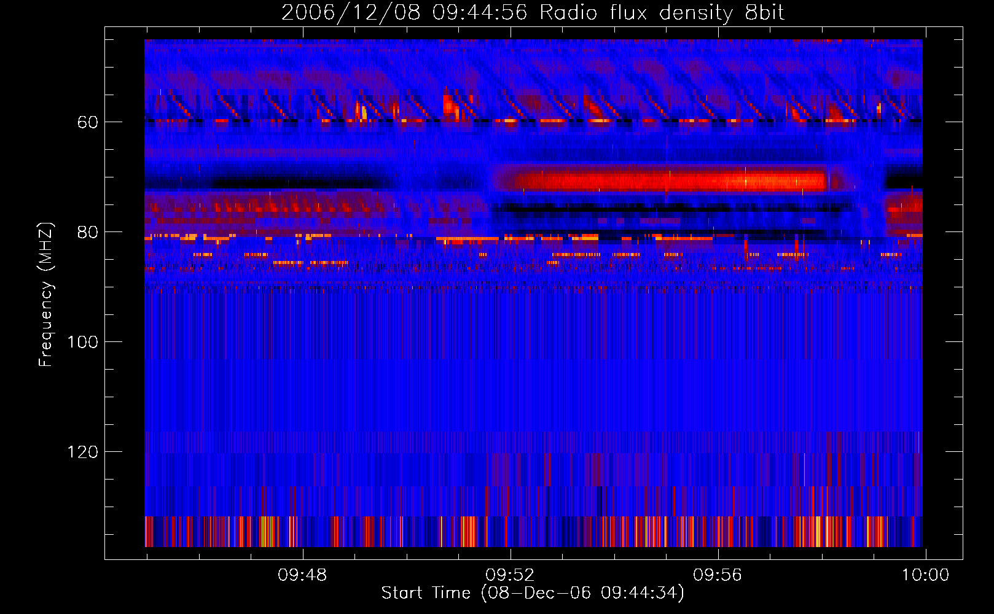The image size is (994, 614).
Task: Click the 09:56 time tick label
Action: coord(718,575)
